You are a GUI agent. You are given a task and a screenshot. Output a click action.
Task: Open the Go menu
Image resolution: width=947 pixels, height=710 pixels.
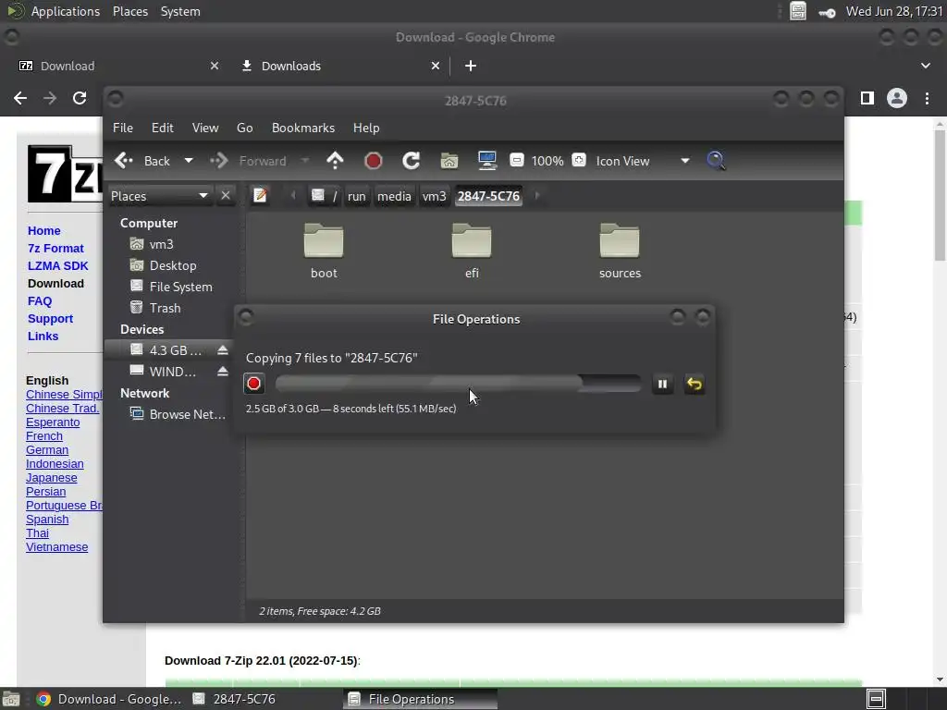244,128
